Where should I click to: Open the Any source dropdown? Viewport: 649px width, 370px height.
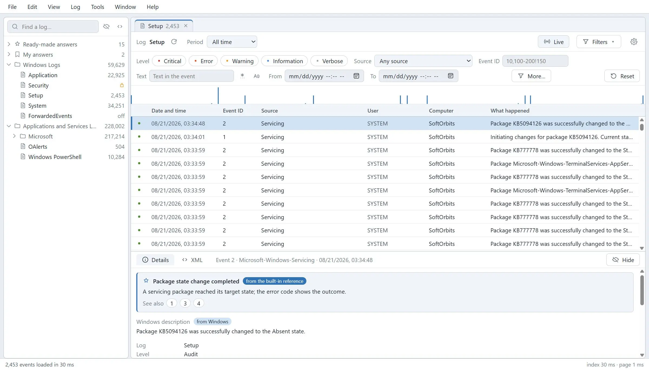coord(423,61)
